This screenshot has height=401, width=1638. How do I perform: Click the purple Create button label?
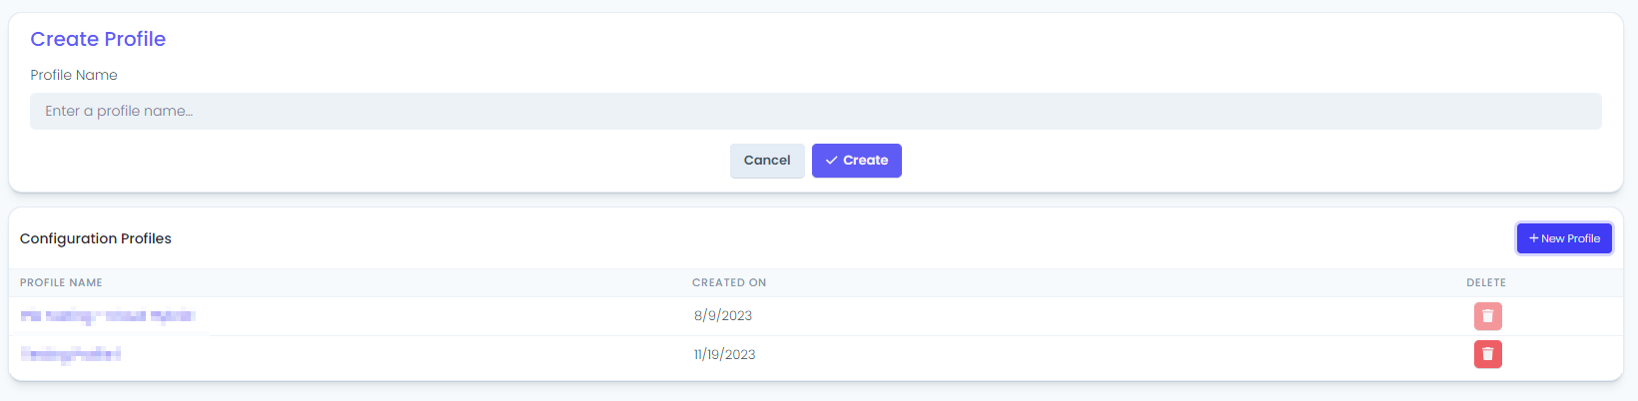(x=865, y=161)
